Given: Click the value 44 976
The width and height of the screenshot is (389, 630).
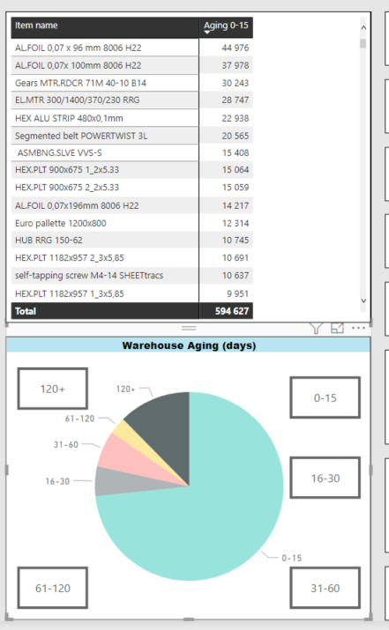Looking at the screenshot, I should [236, 48].
